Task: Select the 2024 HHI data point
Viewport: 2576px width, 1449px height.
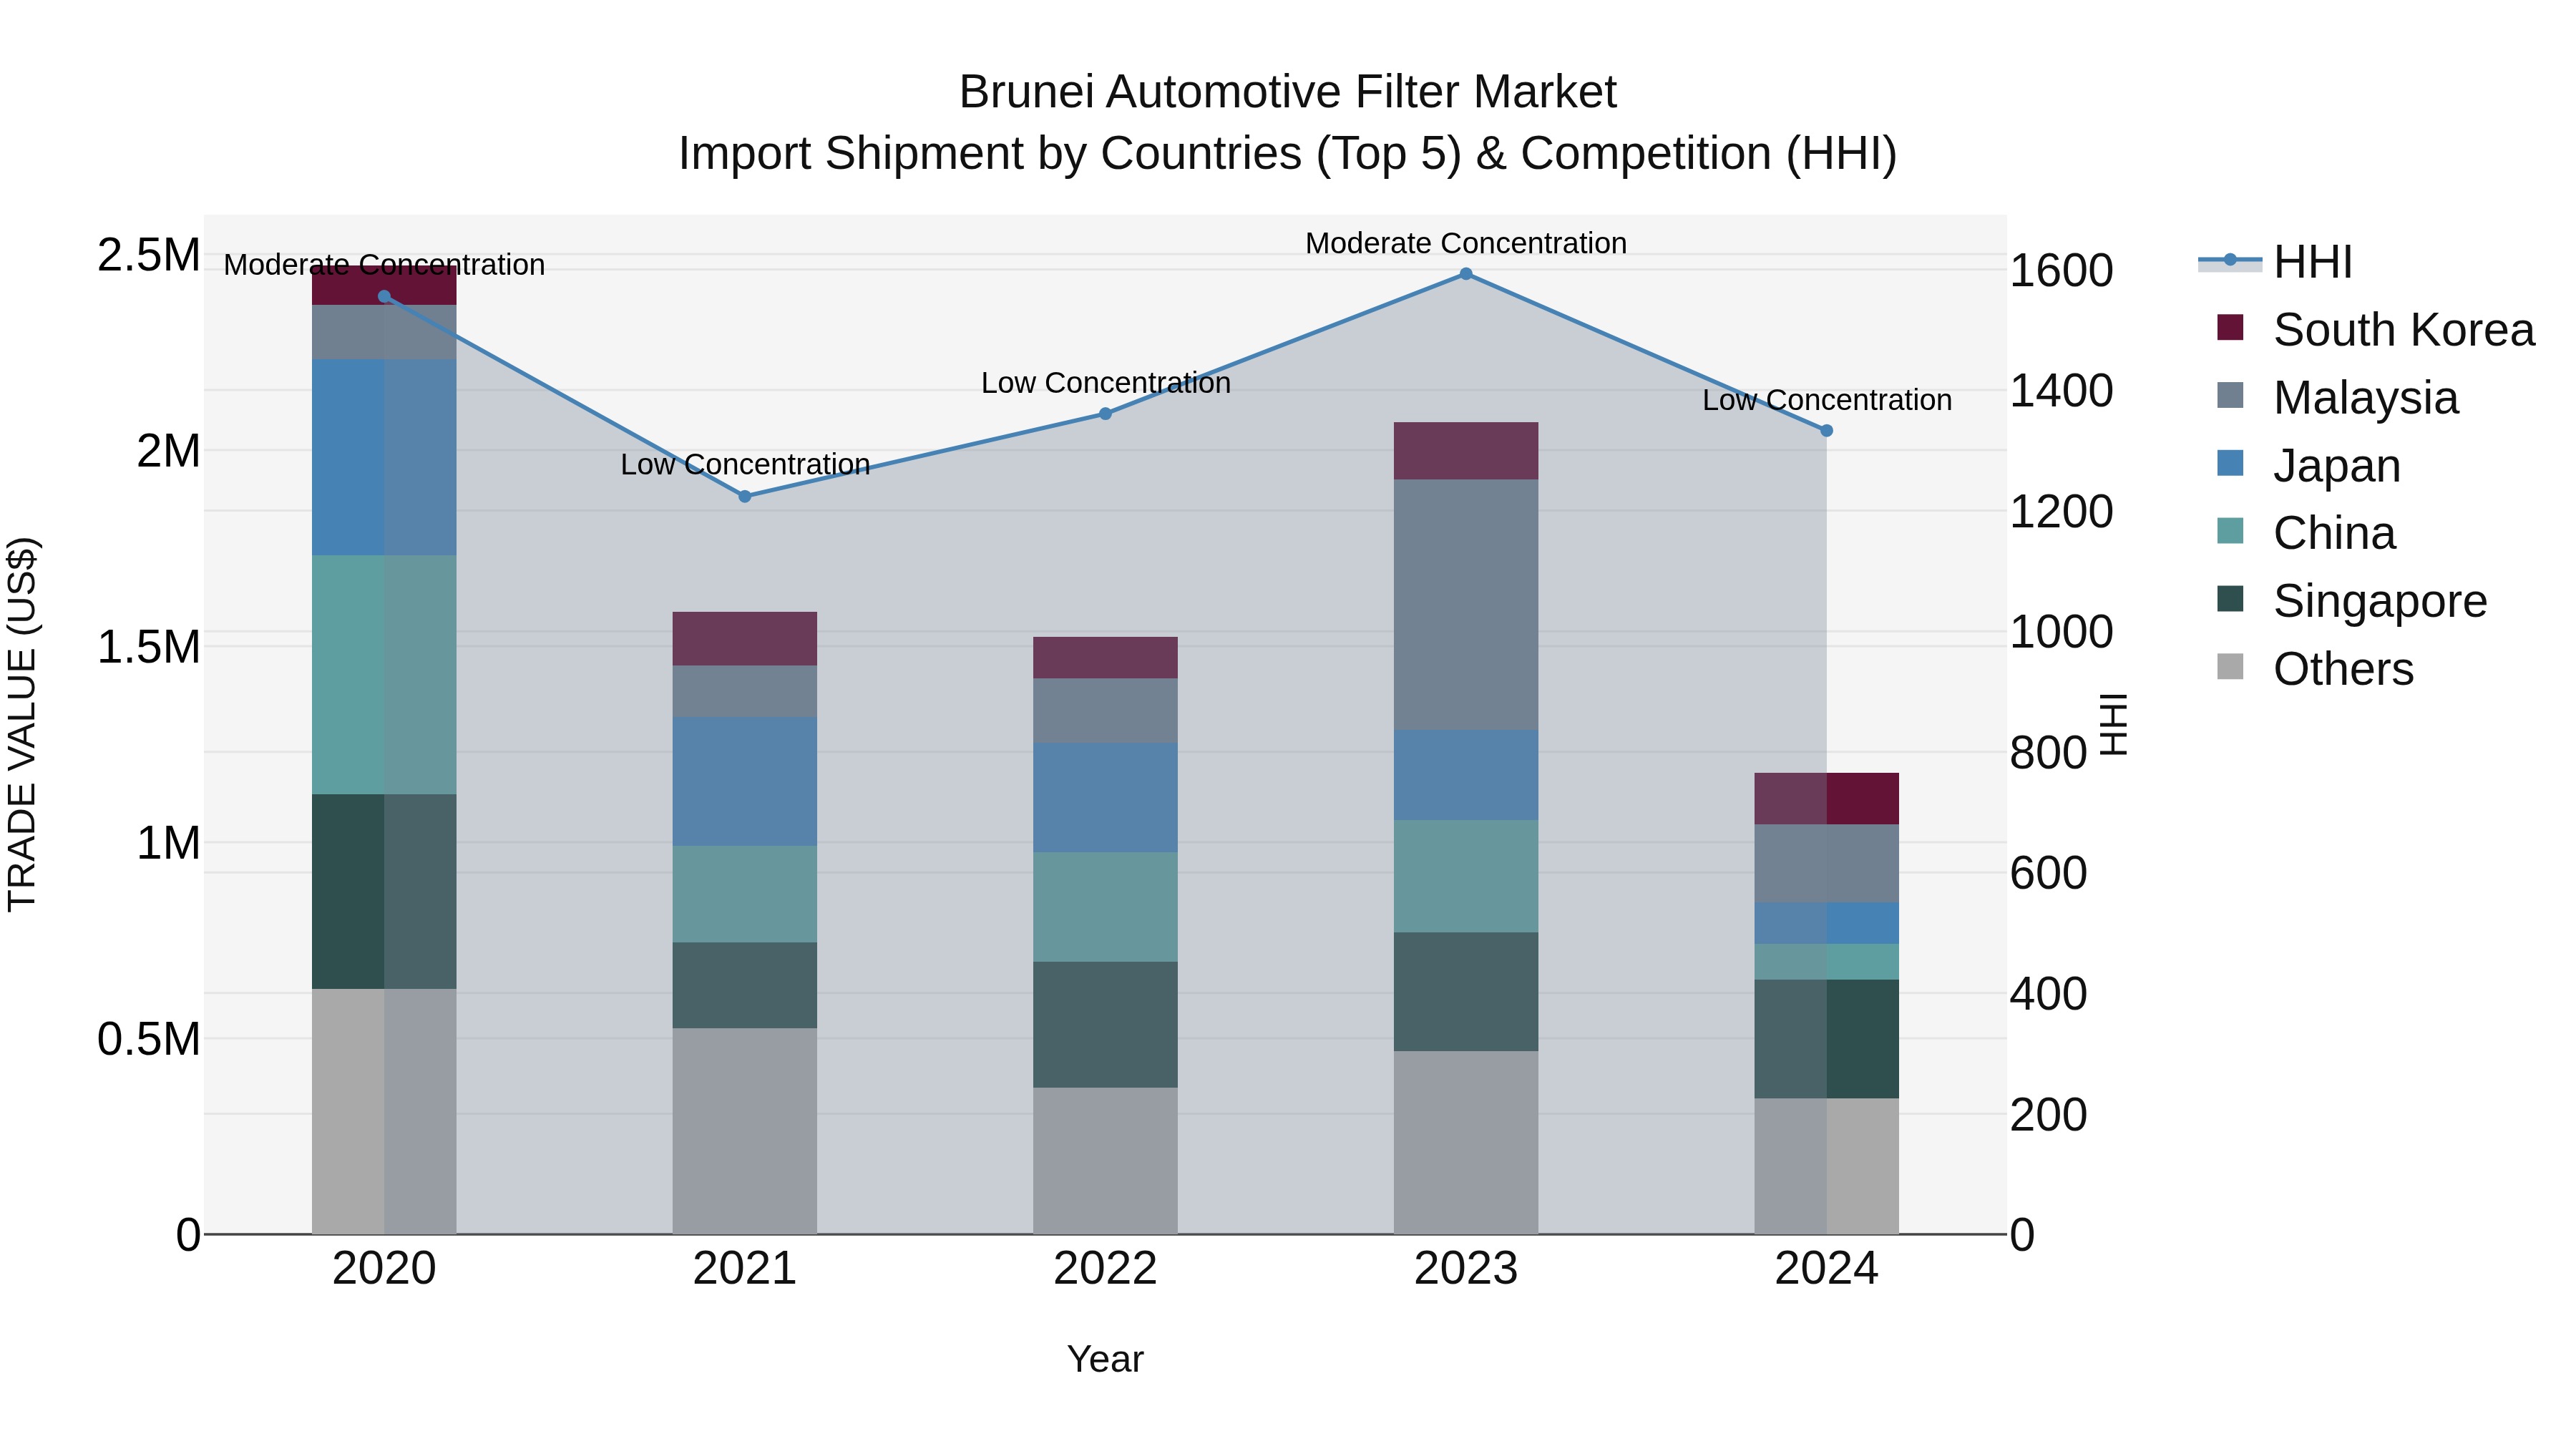Action: click(x=1826, y=431)
